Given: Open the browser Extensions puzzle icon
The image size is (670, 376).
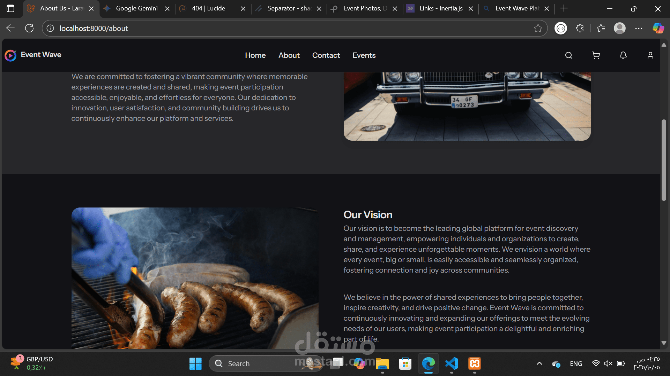Looking at the screenshot, I should [x=580, y=28].
